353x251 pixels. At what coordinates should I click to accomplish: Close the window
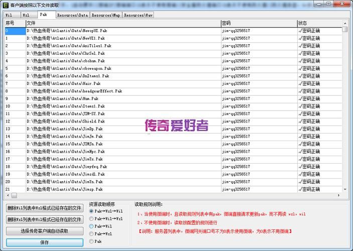342,4
